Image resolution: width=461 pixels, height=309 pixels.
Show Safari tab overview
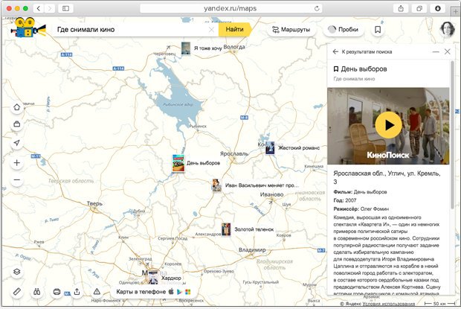tap(419, 8)
